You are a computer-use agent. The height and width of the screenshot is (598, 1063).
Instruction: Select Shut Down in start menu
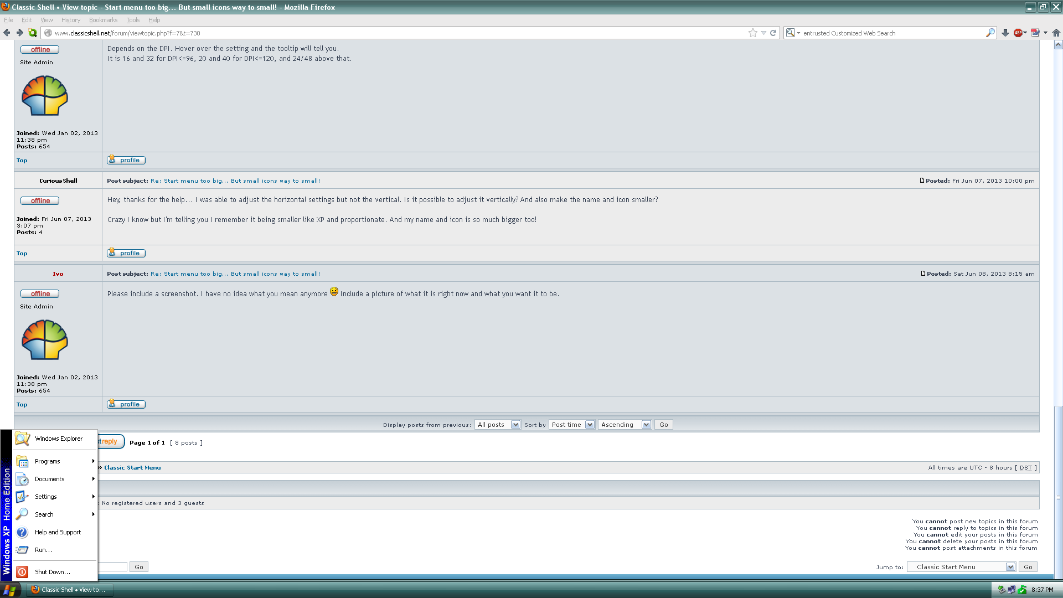(52, 572)
